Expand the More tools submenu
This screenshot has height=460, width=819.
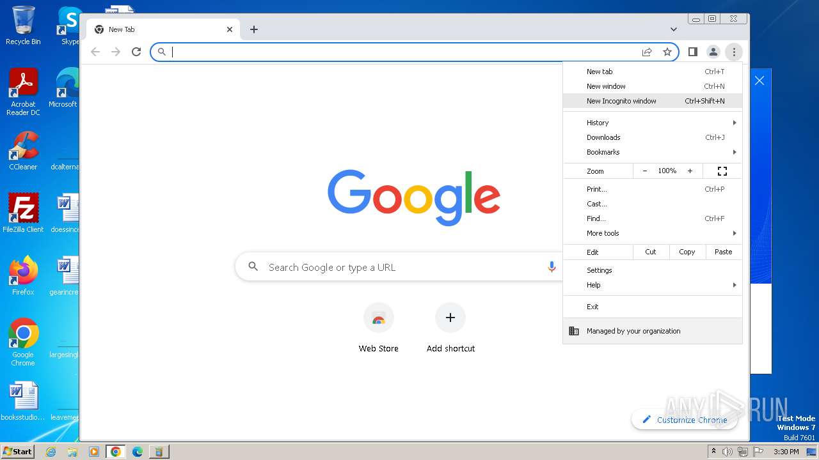653,233
